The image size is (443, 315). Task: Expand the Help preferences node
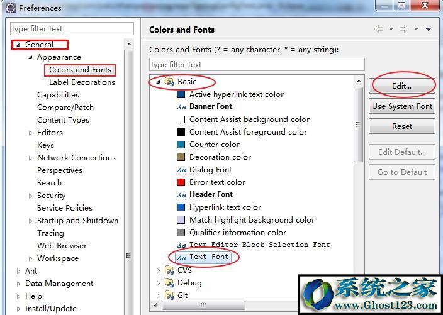19,296
